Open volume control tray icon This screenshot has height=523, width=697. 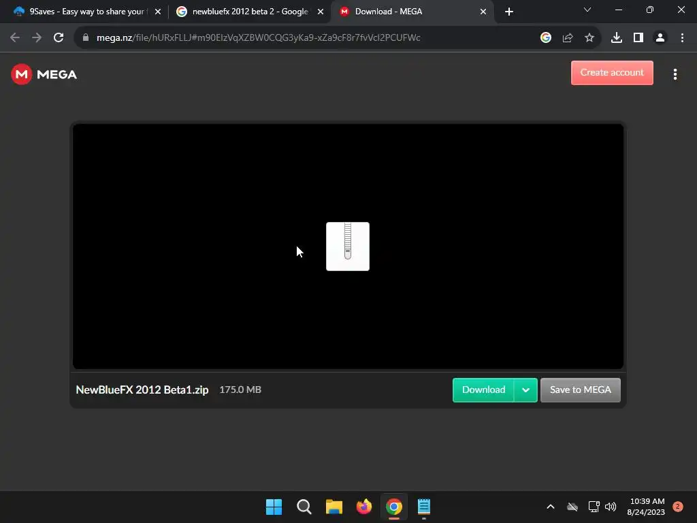pyautogui.click(x=611, y=507)
